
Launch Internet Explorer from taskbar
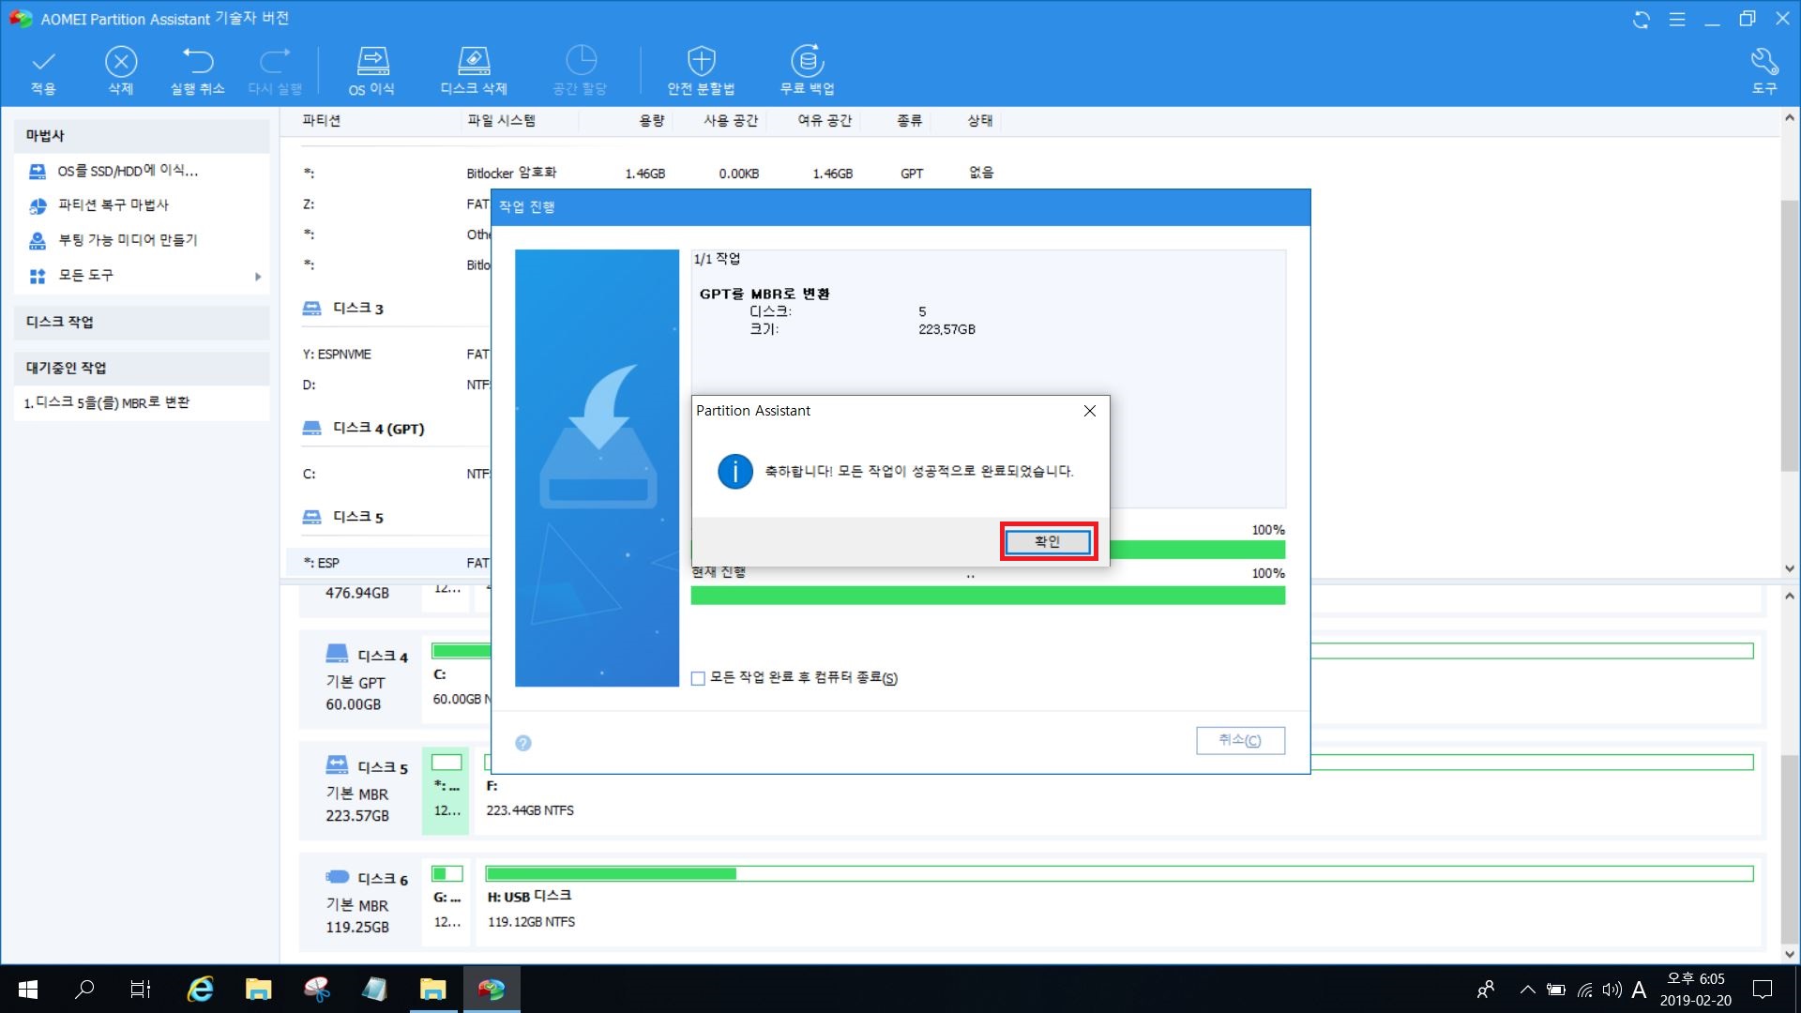[x=201, y=989]
